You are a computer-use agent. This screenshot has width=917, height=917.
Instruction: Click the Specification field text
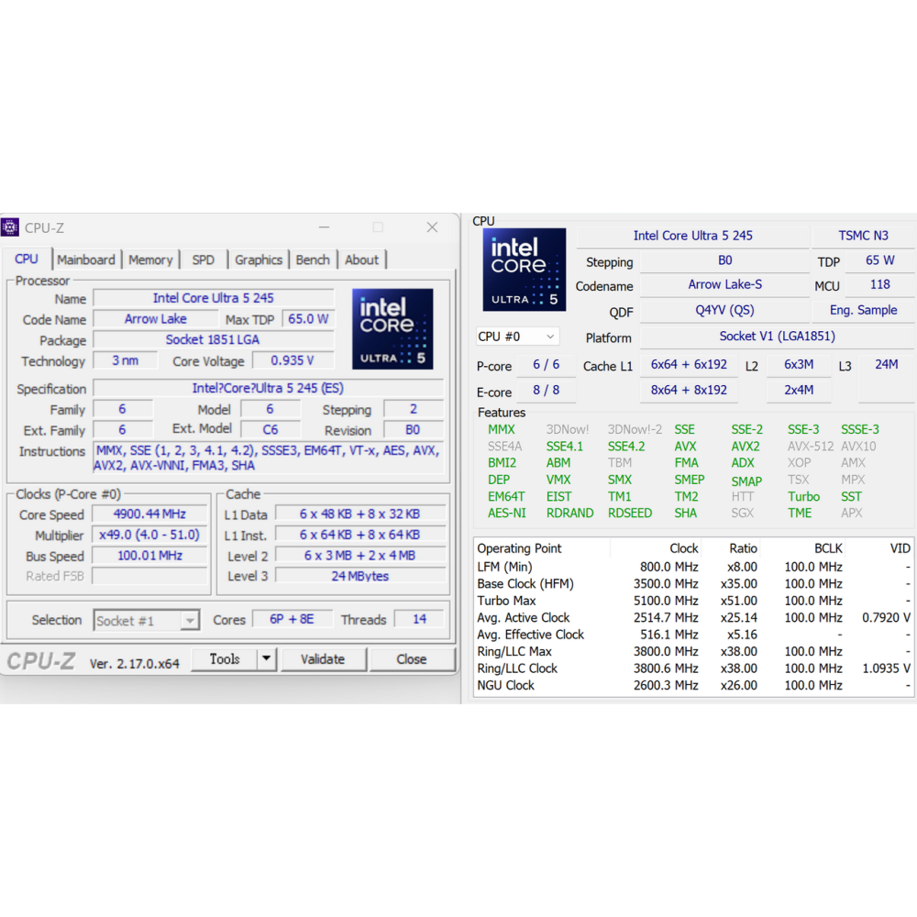click(x=268, y=389)
